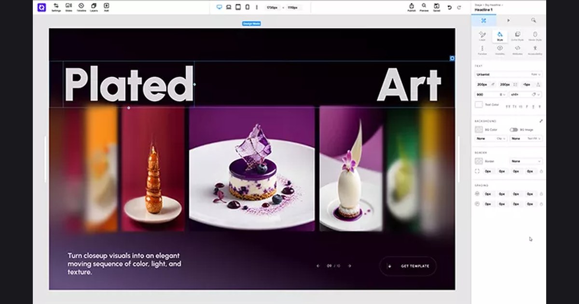Screen dimensions: 579x304
Task: Open the Settings panel in top toolbar
Action: coord(56,7)
